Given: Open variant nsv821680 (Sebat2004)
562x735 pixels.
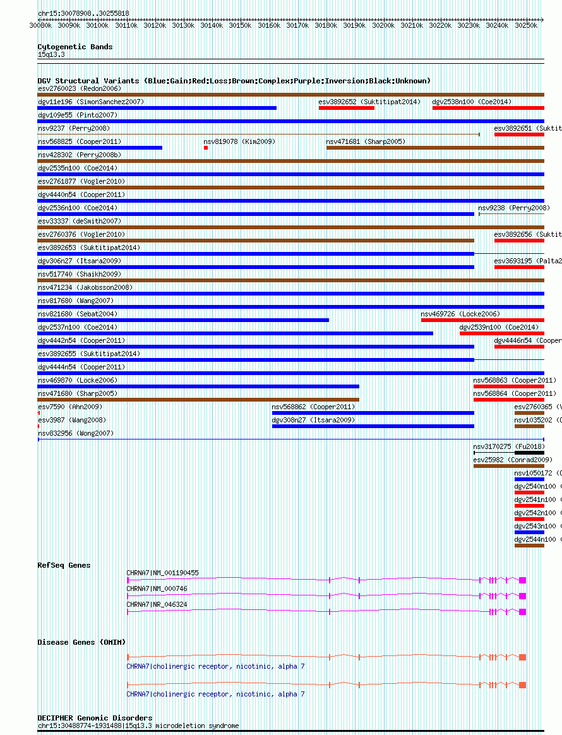Looking at the screenshot, I should point(78,314).
